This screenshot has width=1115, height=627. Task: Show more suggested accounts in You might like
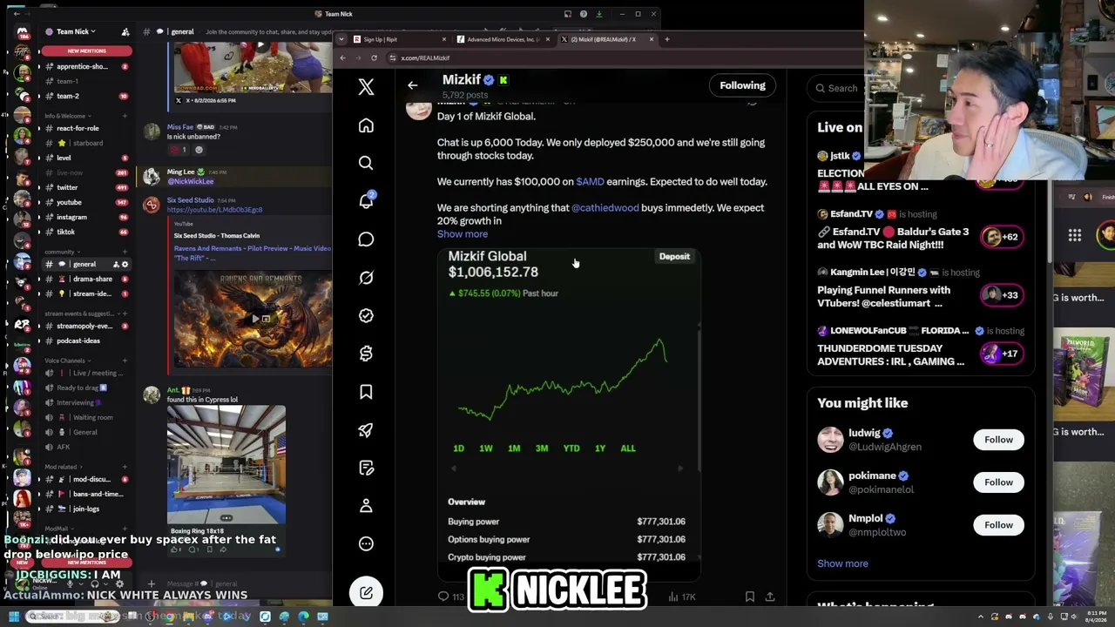[x=842, y=563]
